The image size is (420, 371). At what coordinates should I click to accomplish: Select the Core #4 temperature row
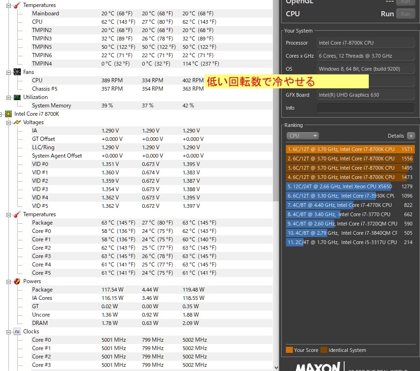coord(152,265)
